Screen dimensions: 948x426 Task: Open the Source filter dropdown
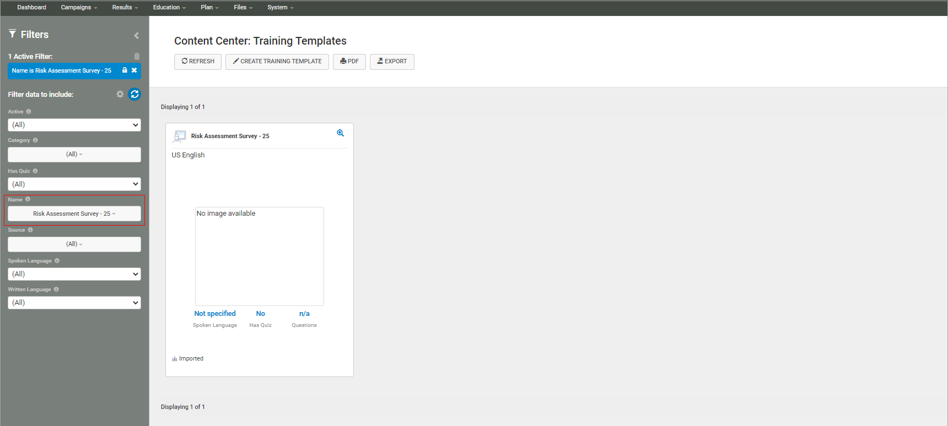74,244
